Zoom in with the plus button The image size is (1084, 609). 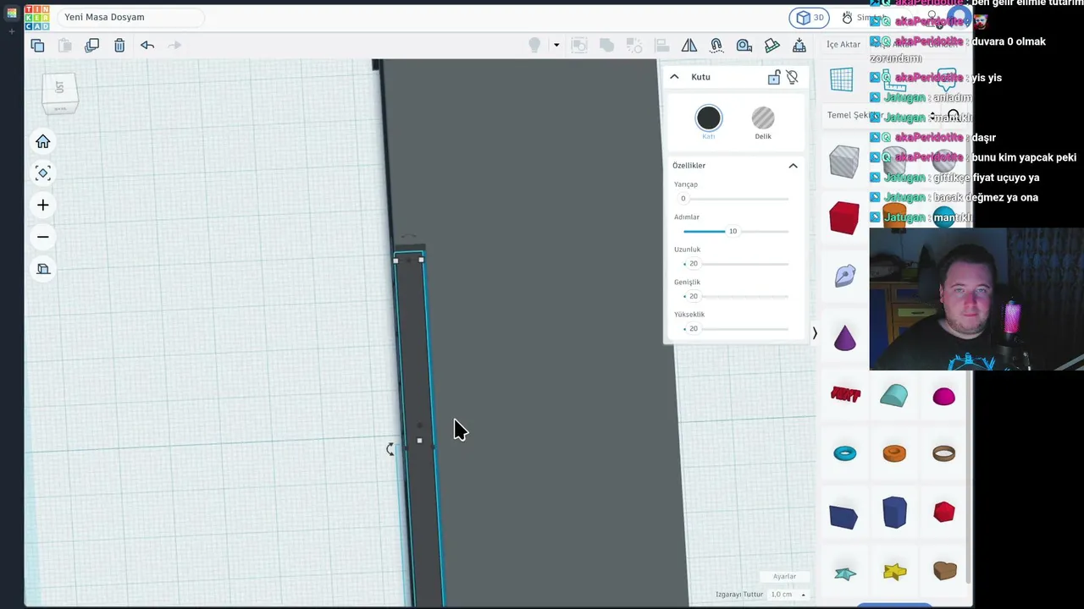(43, 205)
